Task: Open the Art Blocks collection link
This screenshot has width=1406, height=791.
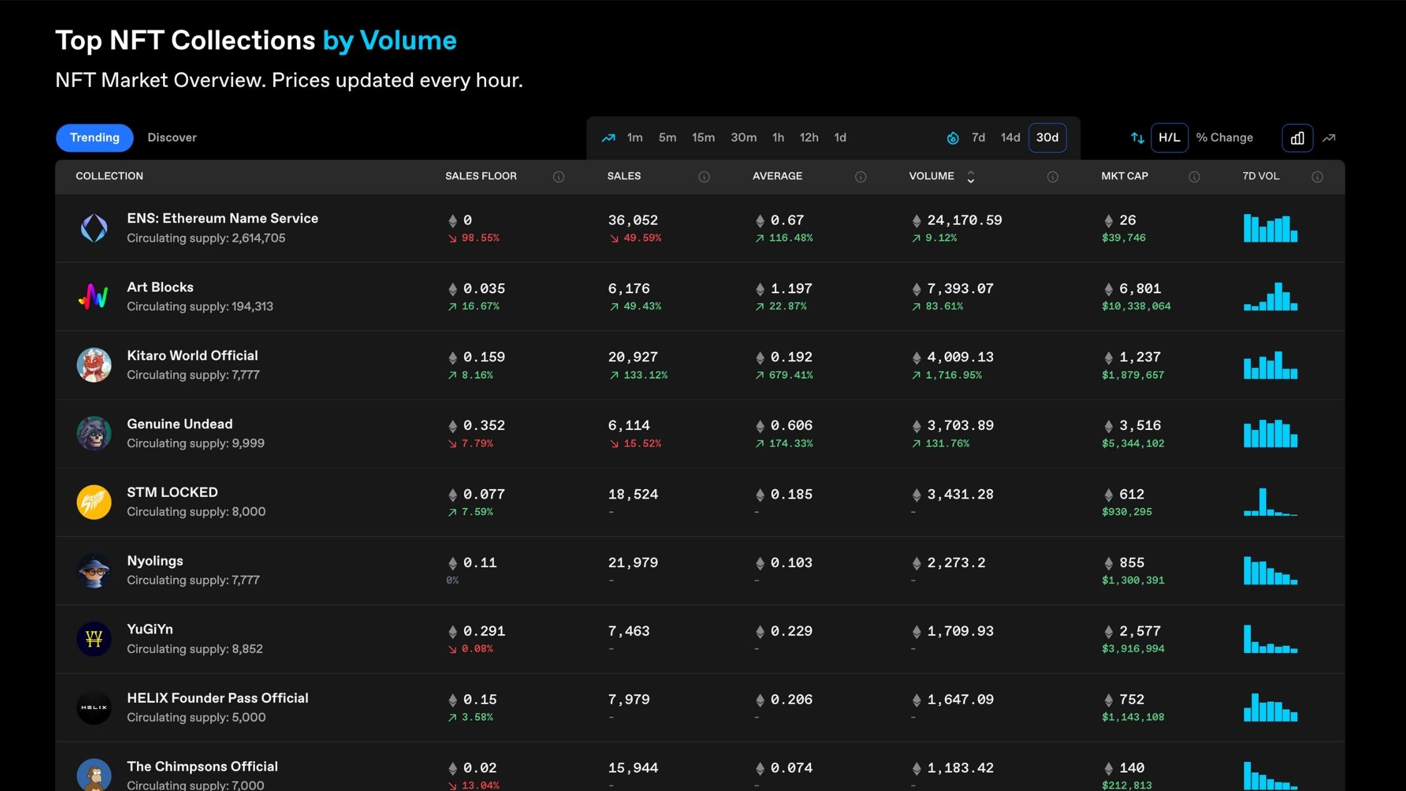Action: 160,287
